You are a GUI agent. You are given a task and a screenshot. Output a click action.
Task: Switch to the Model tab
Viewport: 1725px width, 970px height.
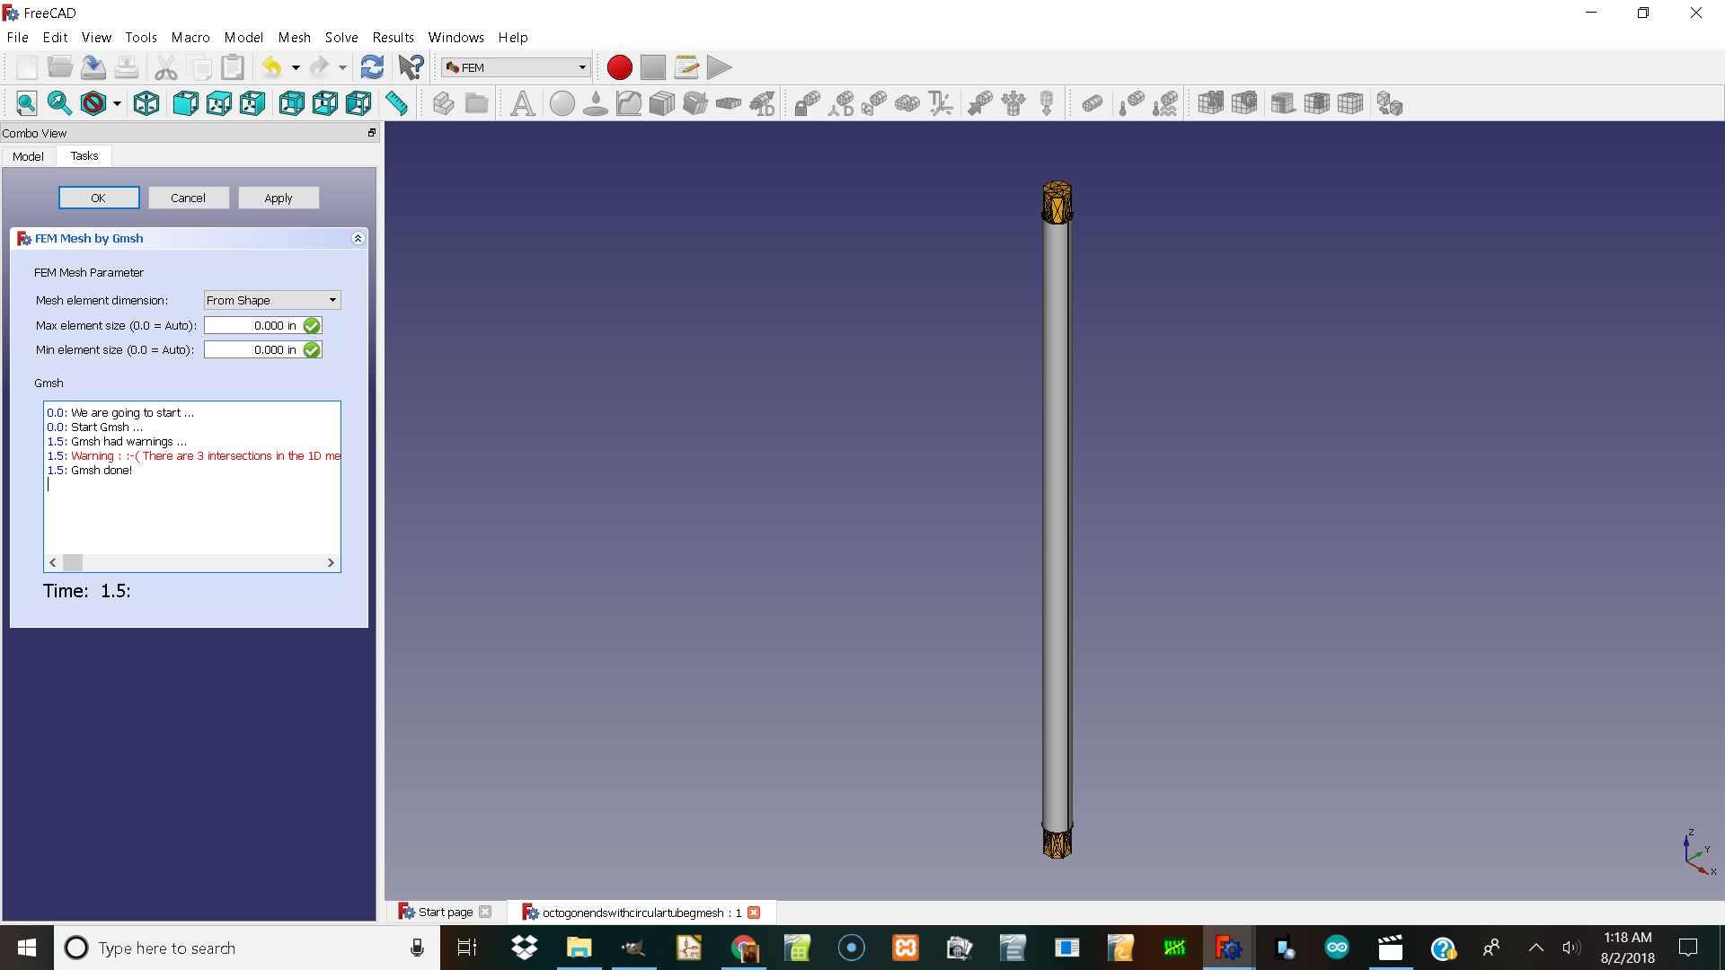coord(28,156)
